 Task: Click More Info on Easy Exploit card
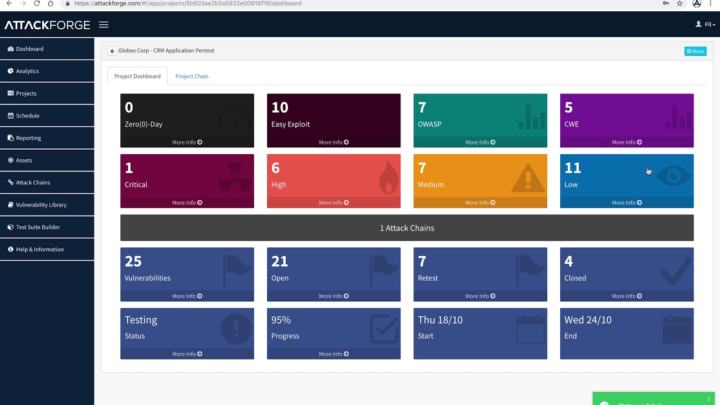[334, 142]
